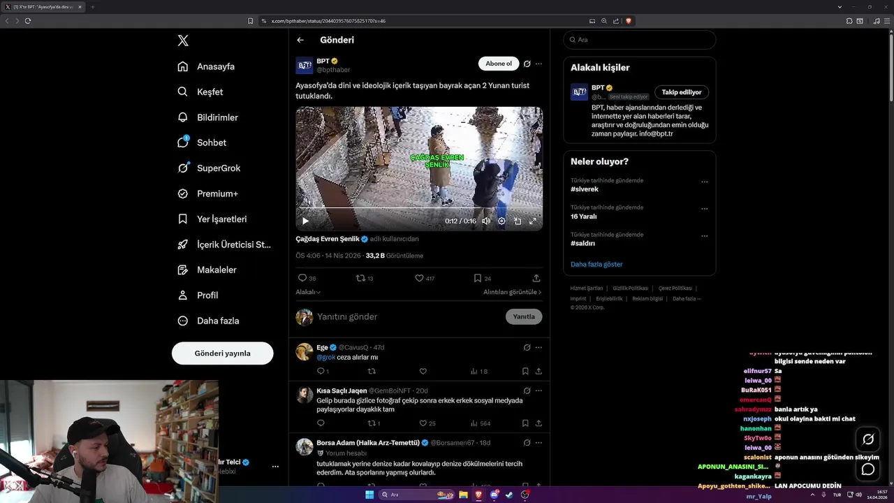Open Alakalı reply sort dropdown
894x503 pixels.
click(x=308, y=292)
